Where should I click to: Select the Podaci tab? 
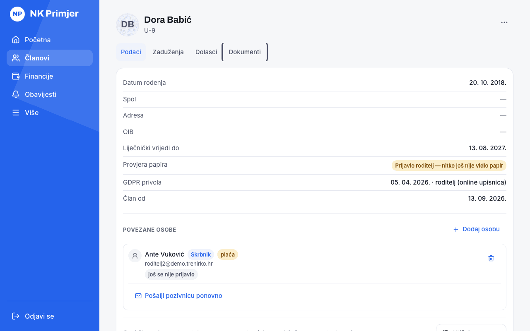(x=131, y=52)
